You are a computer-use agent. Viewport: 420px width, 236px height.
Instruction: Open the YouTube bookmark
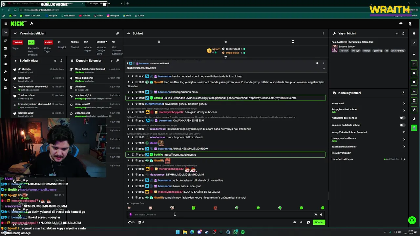click(85, 16)
